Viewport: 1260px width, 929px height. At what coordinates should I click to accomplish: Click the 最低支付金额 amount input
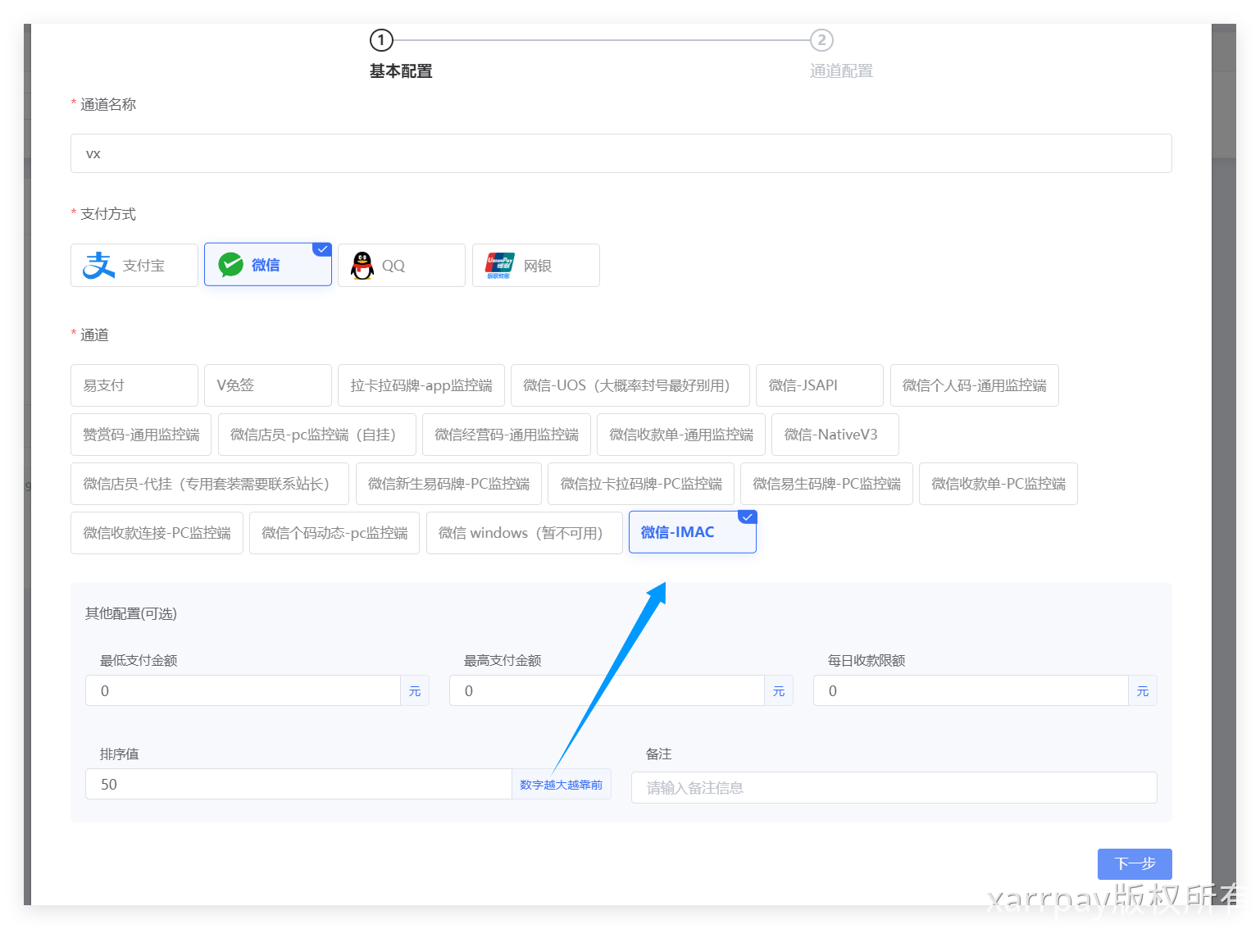tap(243, 690)
